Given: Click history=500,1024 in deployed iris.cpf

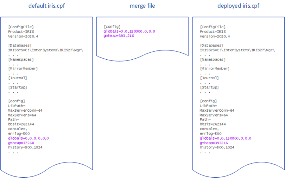Looking at the screenshot, I should 217,148.
